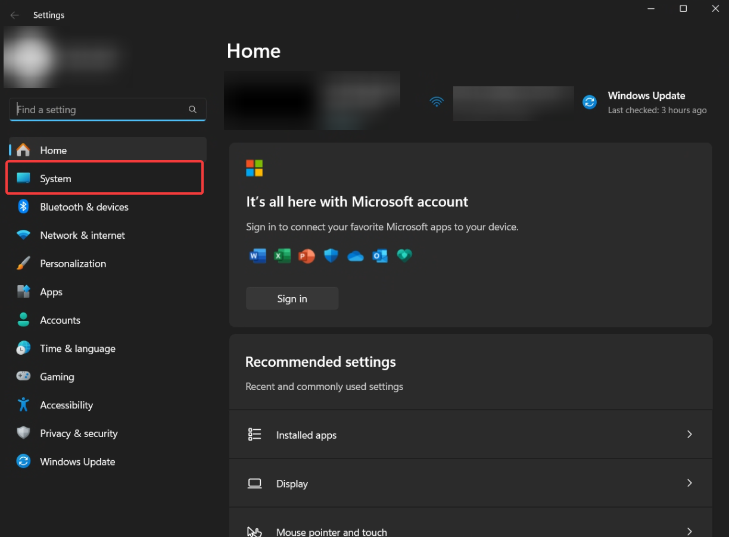Click the OneDrive cloud icon
729x537 pixels.
point(356,256)
